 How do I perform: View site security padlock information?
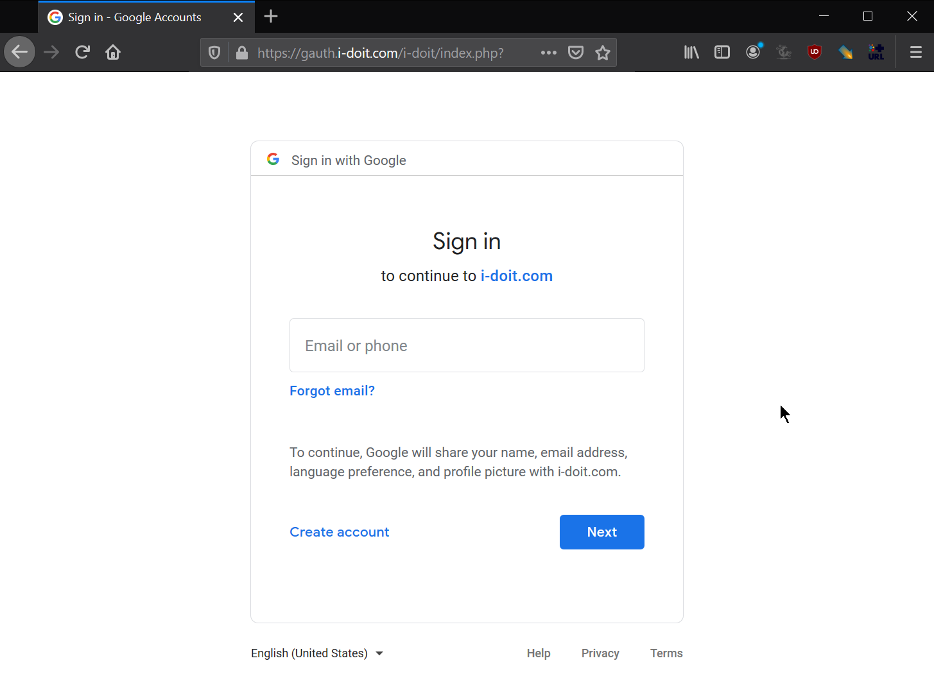coord(242,53)
